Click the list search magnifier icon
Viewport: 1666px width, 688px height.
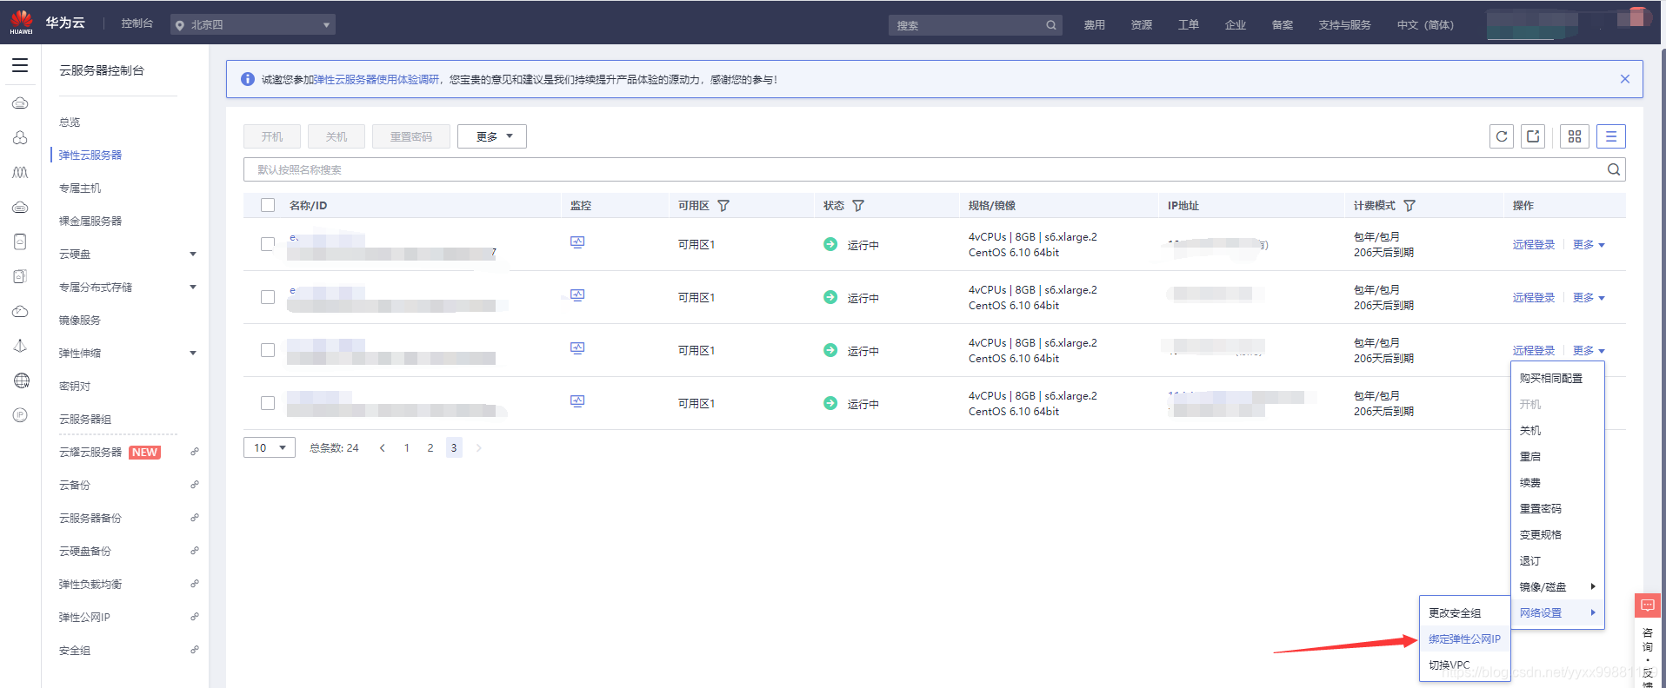(x=1614, y=169)
